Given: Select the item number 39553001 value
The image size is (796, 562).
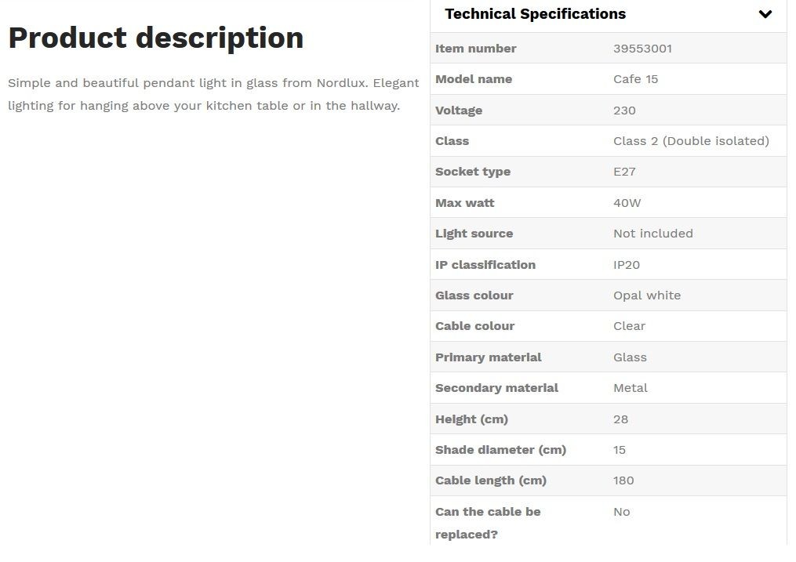Looking at the screenshot, I should coord(642,49).
